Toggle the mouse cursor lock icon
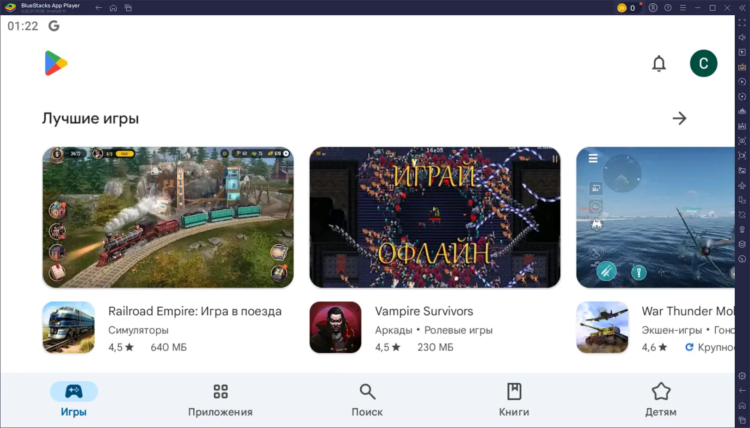 (x=742, y=52)
